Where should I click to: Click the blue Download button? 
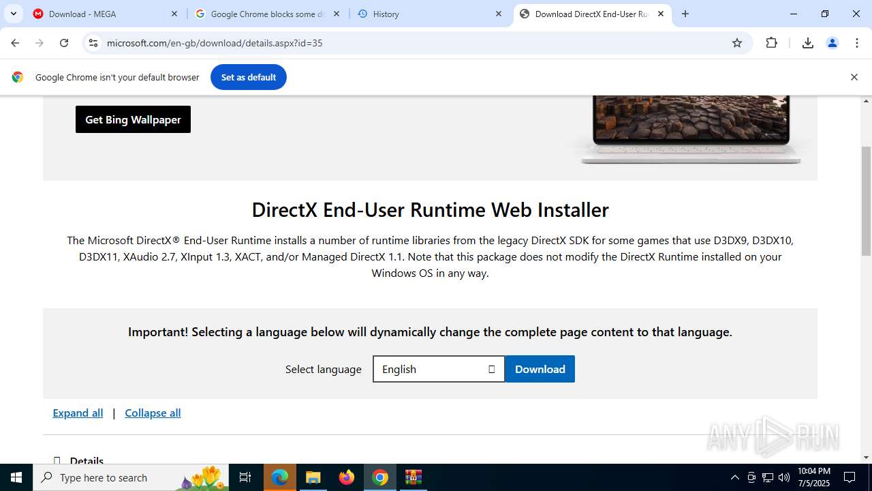540,369
